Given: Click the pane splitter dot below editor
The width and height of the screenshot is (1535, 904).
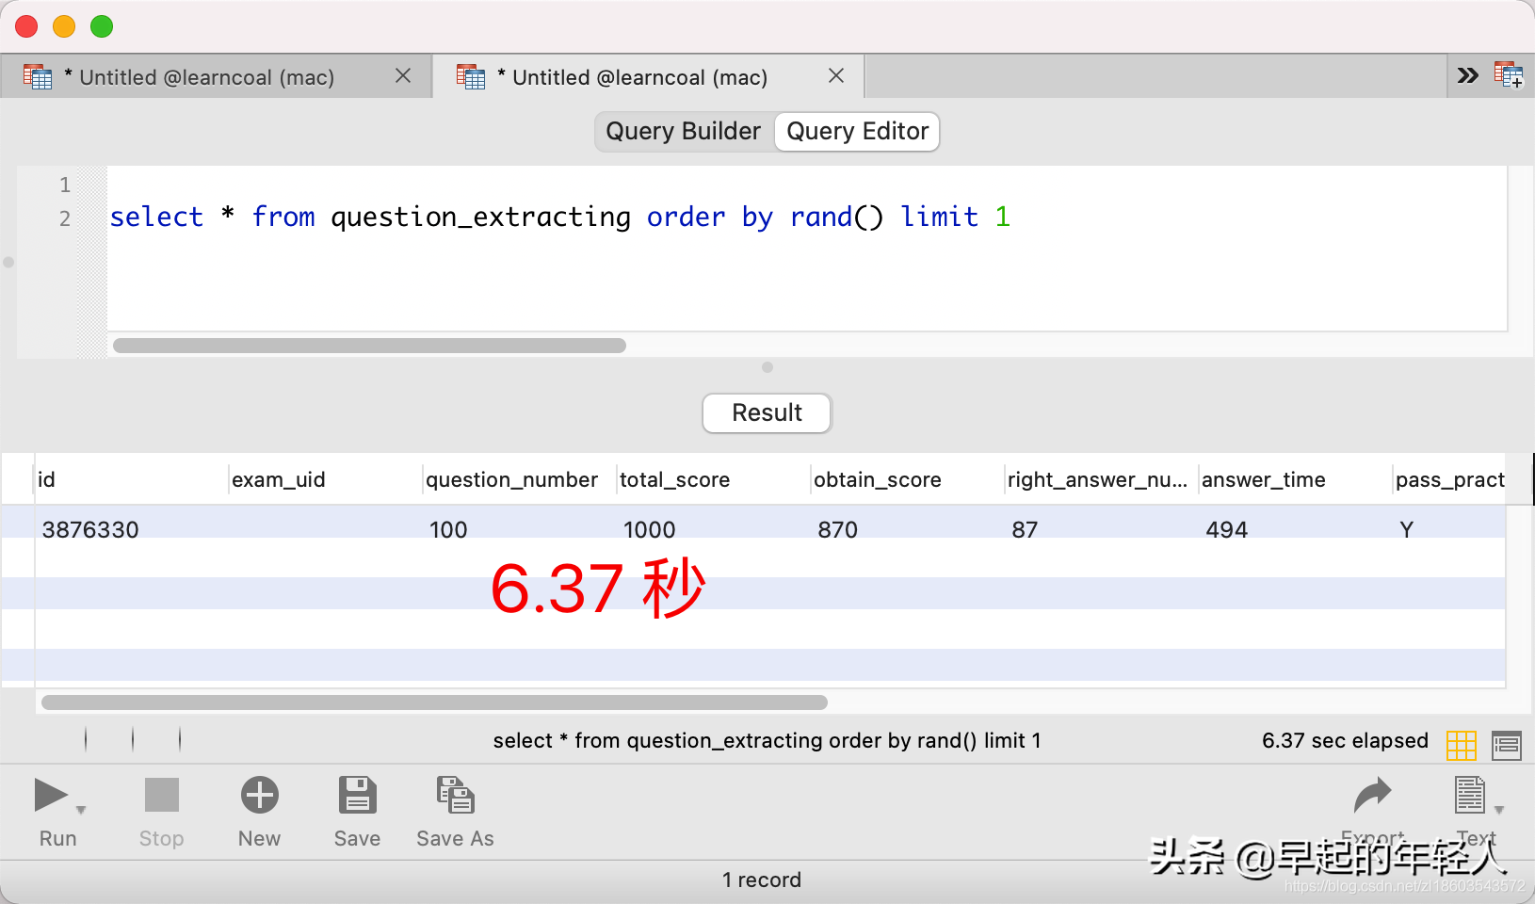Looking at the screenshot, I should tap(767, 367).
